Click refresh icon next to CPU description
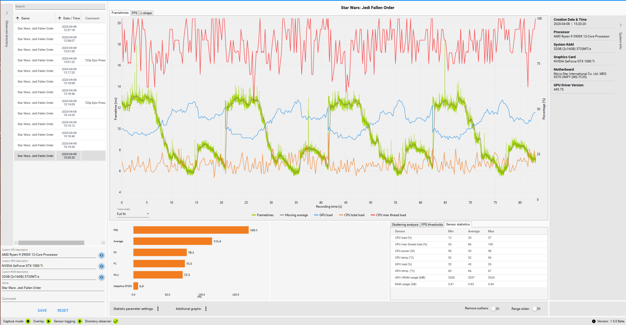 (x=101, y=255)
